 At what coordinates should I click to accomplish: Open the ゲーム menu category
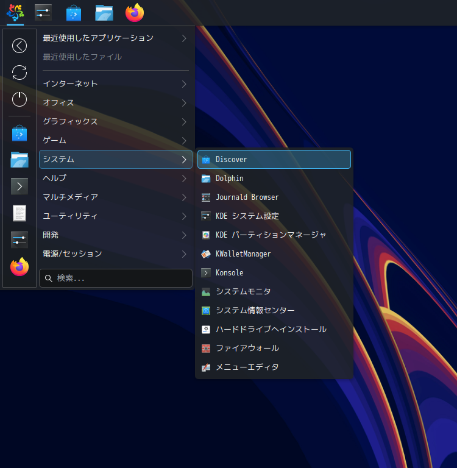pyautogui.click(x=116, y=140)
